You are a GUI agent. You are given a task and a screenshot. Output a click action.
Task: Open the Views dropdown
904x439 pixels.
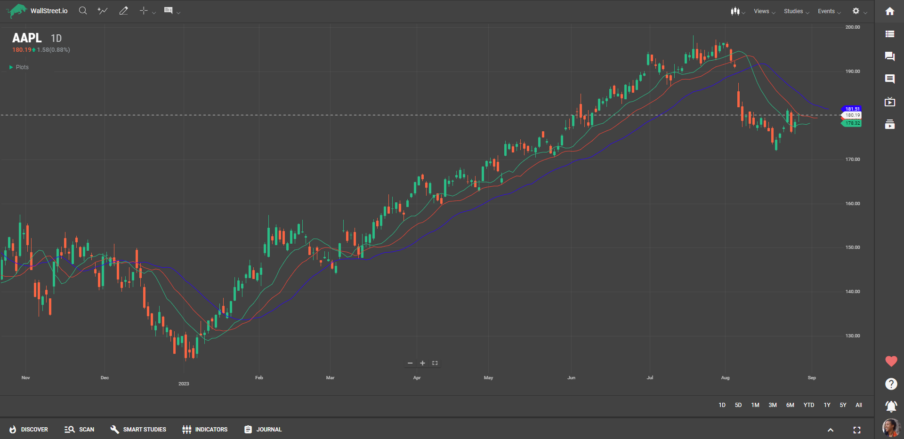click(x=764, y=11)
